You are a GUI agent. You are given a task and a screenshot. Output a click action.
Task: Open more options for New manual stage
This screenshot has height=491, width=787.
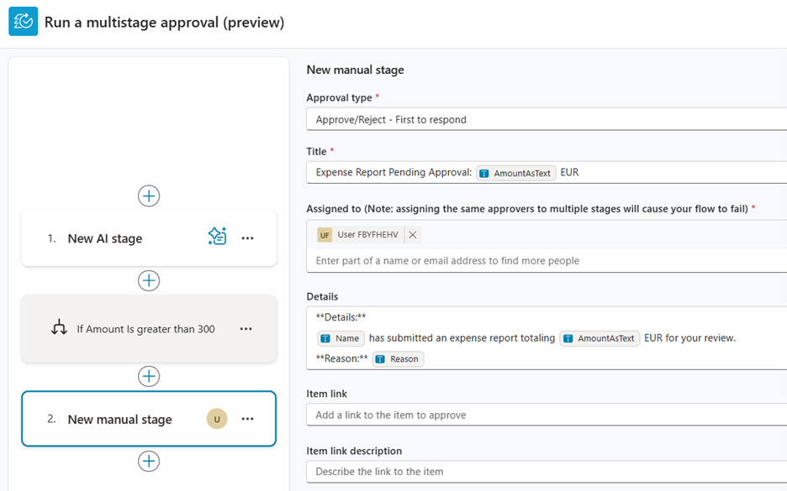coord(247,419)
